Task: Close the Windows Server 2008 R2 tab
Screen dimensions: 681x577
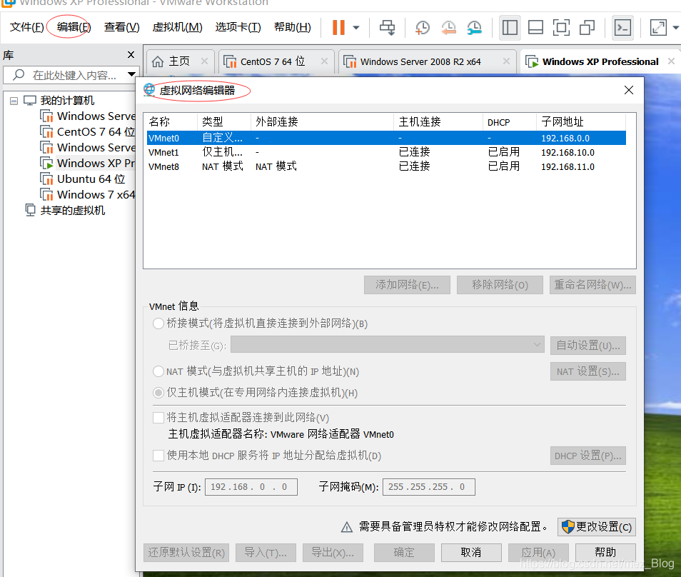Action: (506, 61)
